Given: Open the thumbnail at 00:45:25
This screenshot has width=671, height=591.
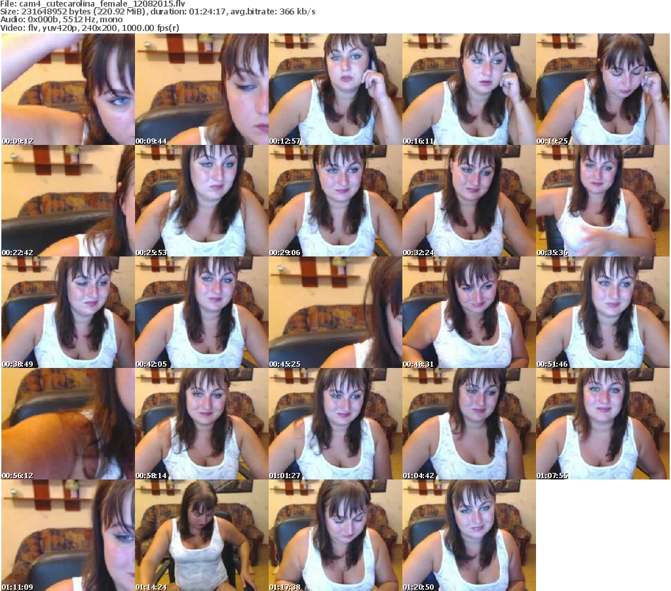Looking at the screenshot, I should (x=335, y=312).
